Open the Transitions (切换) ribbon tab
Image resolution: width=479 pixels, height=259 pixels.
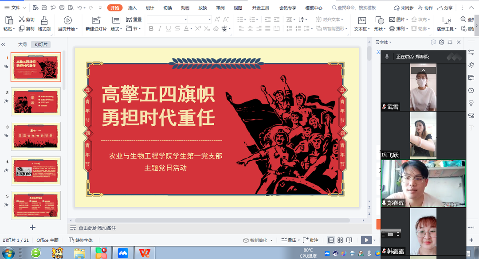tap(167, 8)
